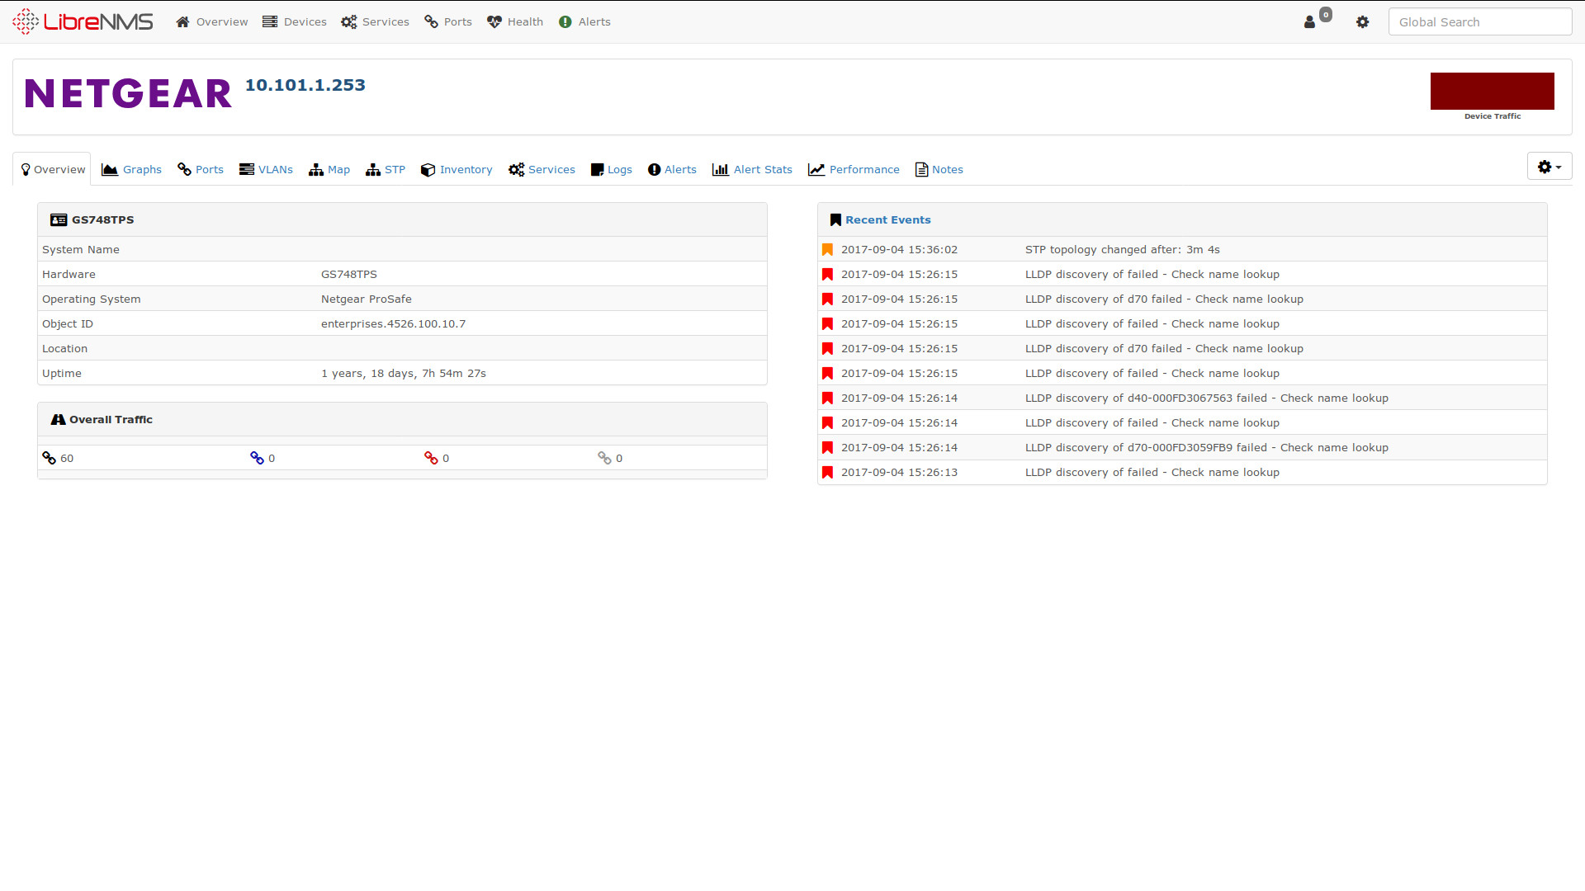
Task: Switch to the Graphs tab
Action: [132, 169]
